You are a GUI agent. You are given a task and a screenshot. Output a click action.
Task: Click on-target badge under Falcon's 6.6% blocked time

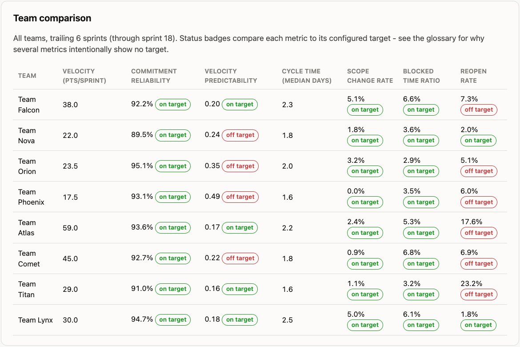click(421, 109)
